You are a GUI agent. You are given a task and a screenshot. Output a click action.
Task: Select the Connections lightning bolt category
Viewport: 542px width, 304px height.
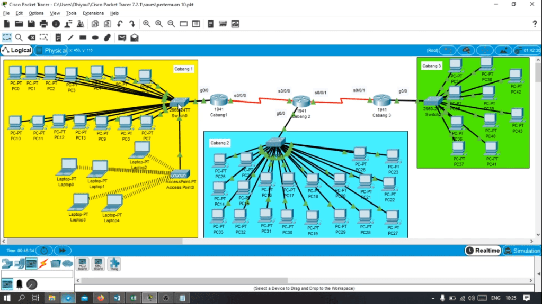tap(43, 263)
